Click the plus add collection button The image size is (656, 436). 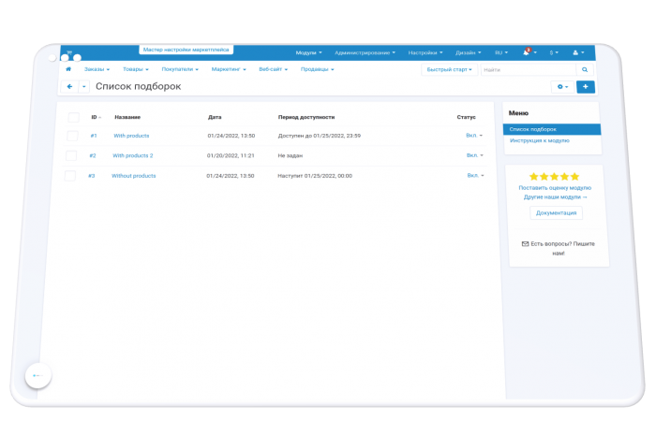pos(586,86)
